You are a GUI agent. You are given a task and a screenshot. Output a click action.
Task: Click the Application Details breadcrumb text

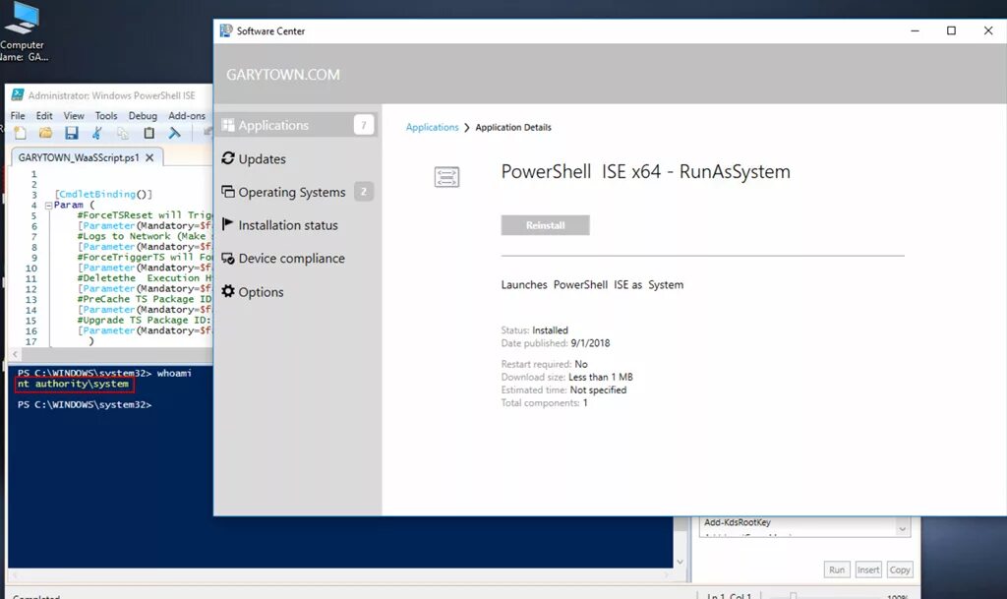click(513, 127)
